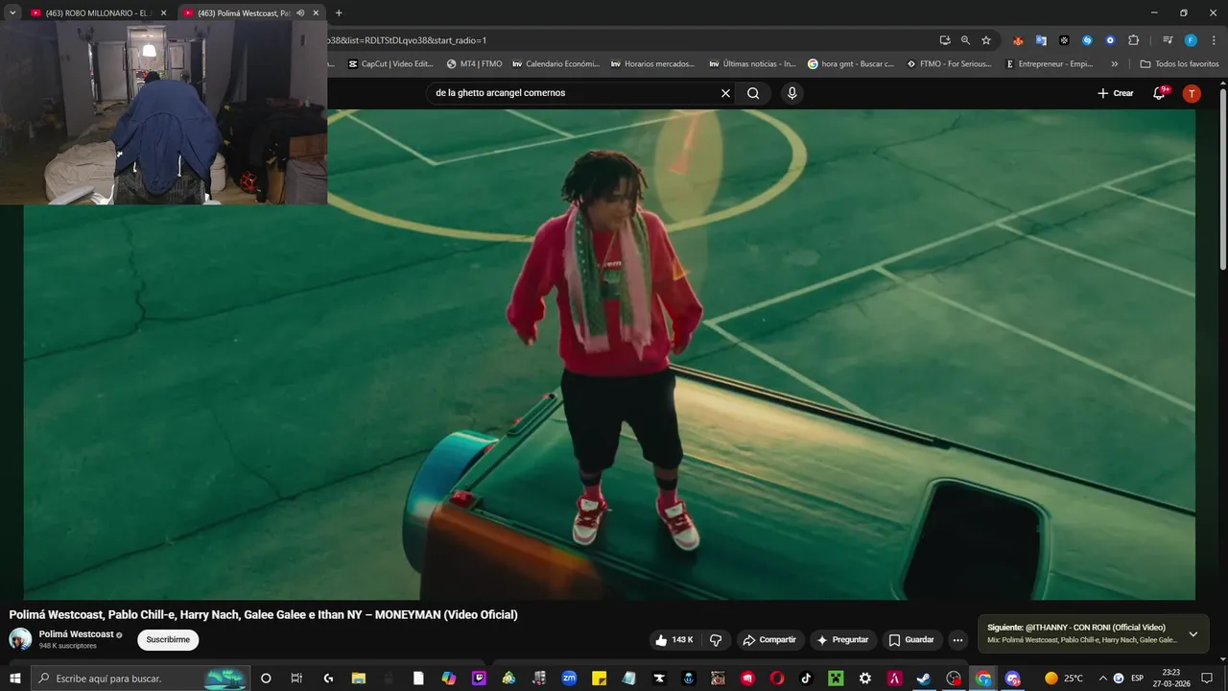This screenshot has height=691, width=1228.
Task: Clear the YouTube search box text
Action: 725,93
